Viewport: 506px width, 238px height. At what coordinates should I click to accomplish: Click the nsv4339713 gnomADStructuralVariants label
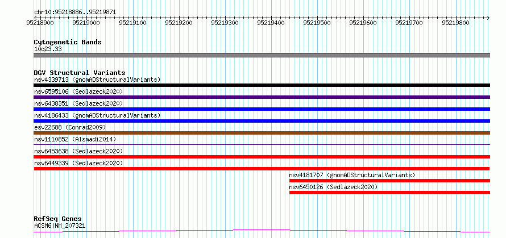pyautogui.click(x=97, y=80)
